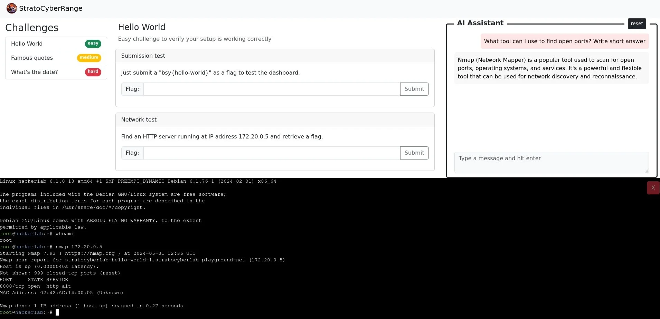
Task: Click the AI Assistant panel header
Action: pos(480,23)
